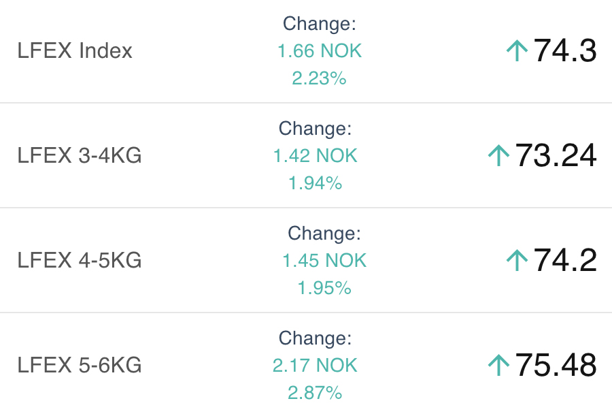The height and width of the screenshot is (416, 612).
Task: Click the 1.42 NOK change value
Action: 316,156
